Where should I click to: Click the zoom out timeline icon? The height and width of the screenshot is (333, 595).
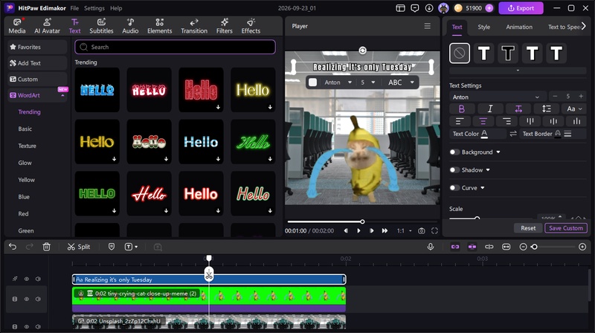pyautogui.click(x=523, y=247)
